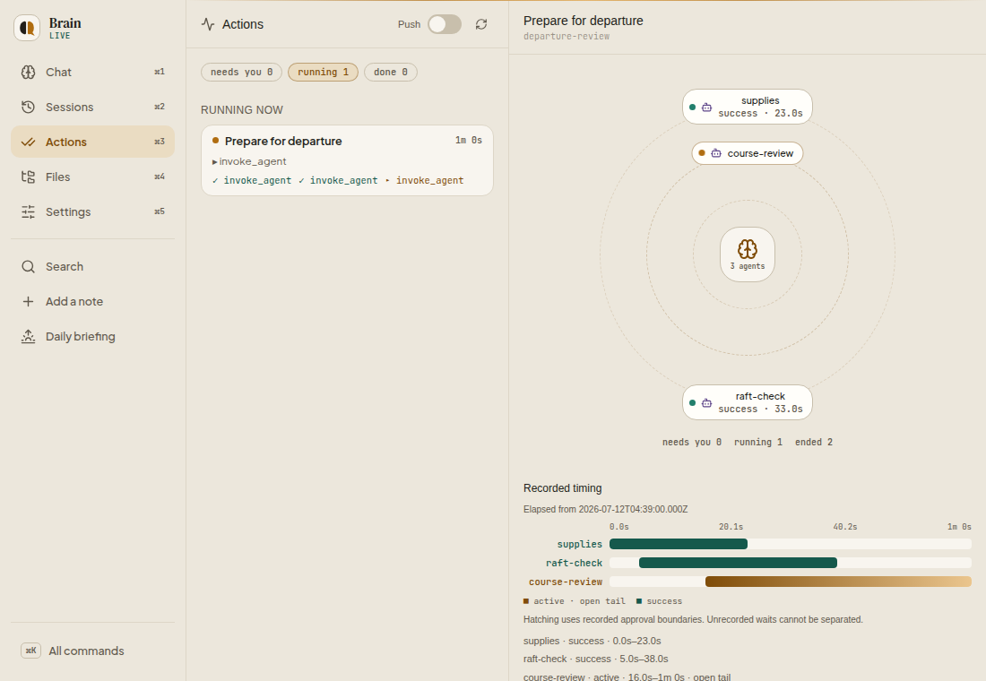Click the Files tree icon

click(29, 177)
